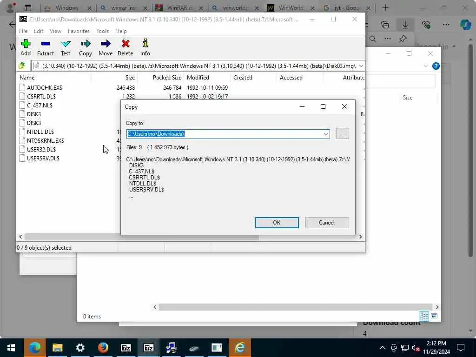Image resolution: width=476 pixels, height=357 pixels.
Task: Open Internet Explorer from the taskbar
Action: coord(239,348)
